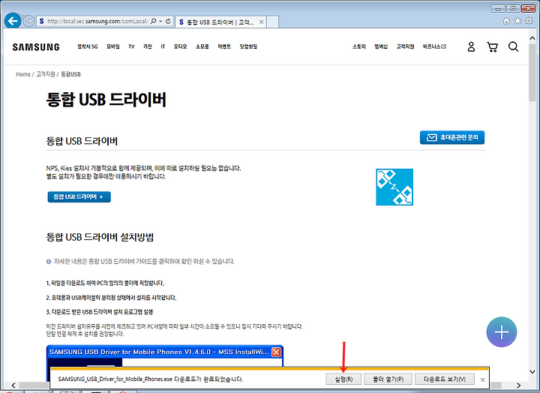The height and width of the screenshot is (393, 540).
Task: Click 다운로드 보기(V) button
Action: click(x=445, y=379)
